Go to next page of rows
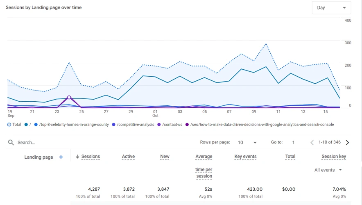362x205 pixels. pyautogui.click(x=347, y=142)
